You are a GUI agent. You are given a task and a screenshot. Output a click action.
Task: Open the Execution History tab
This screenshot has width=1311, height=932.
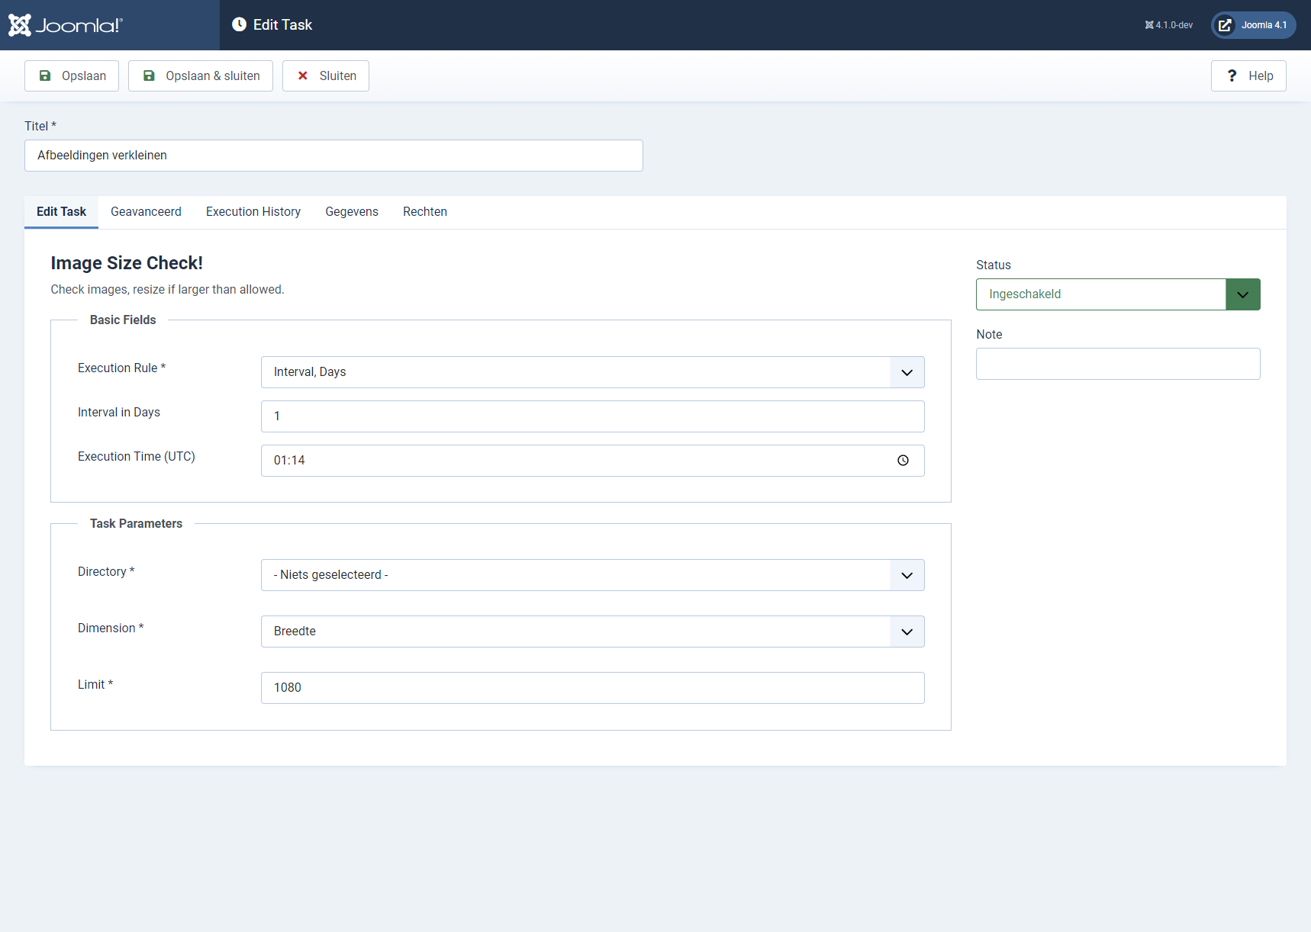pyautogui.click(x=253, y=212)
